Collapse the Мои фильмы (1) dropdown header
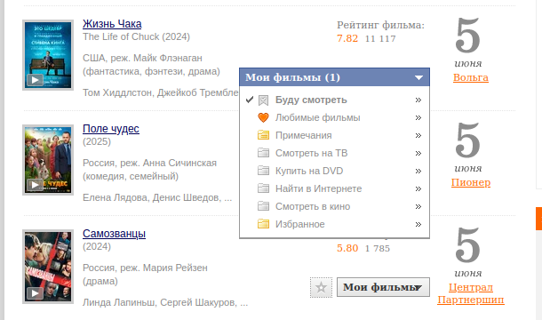Viewport: 542px width, 320px height. tap(334, 77)
